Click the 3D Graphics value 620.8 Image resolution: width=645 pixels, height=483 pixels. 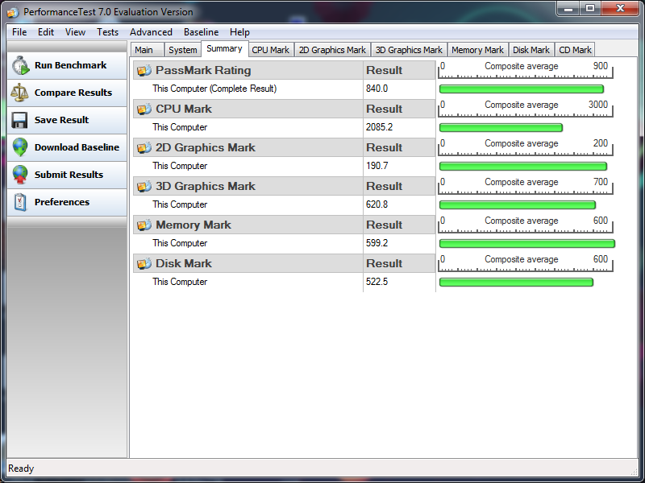tap(377, 204)
